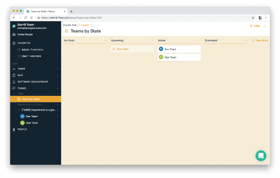Open the Upcoming column options menu
This screenshot has height=178, width=280.
[152, 41]
